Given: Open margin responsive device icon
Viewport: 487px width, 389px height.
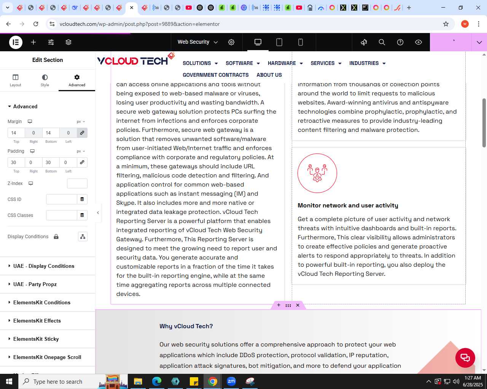Looking at the screenshot, I should pyautogui.click(x=30, y=122).
